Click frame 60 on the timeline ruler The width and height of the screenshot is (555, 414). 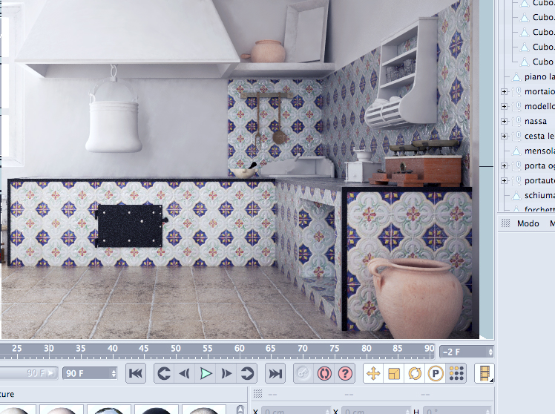tap(239, 348)
